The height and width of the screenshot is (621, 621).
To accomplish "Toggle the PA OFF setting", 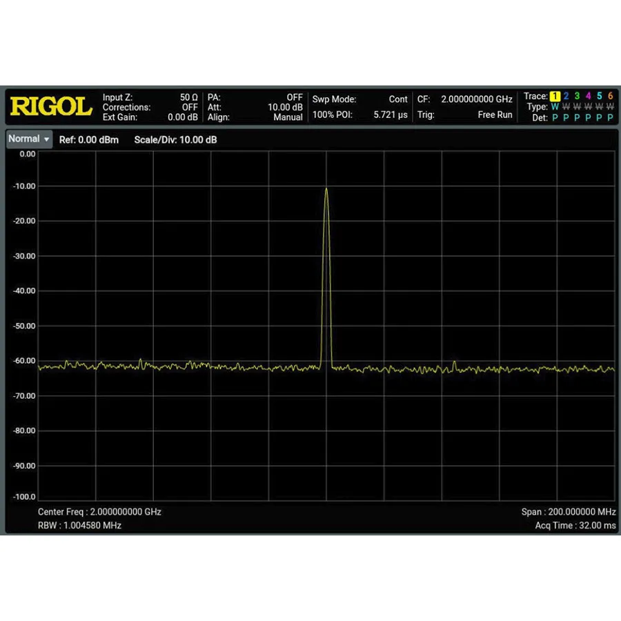I will (x=293, y=98).
